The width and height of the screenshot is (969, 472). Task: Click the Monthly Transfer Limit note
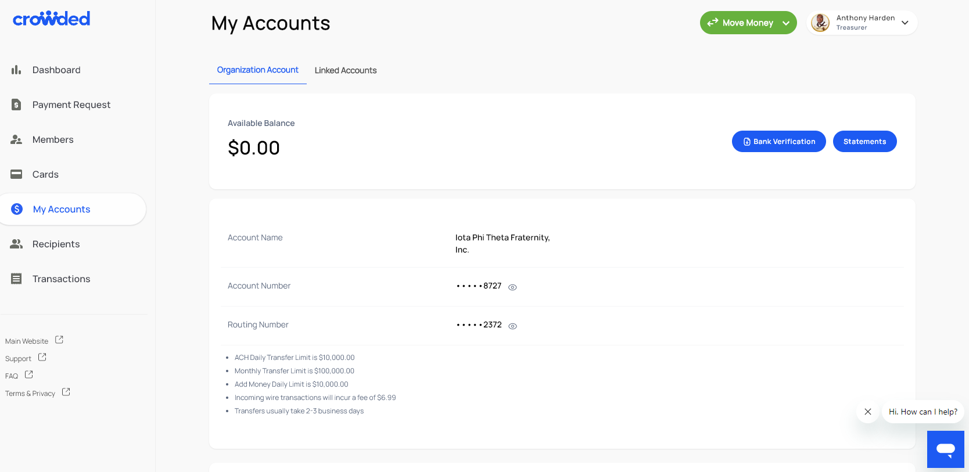295,371
